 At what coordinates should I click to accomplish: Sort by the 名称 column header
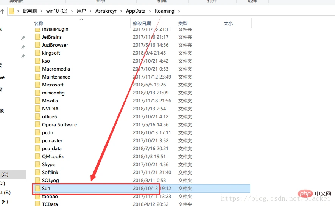pyautogui.click(x=39, y=24)
